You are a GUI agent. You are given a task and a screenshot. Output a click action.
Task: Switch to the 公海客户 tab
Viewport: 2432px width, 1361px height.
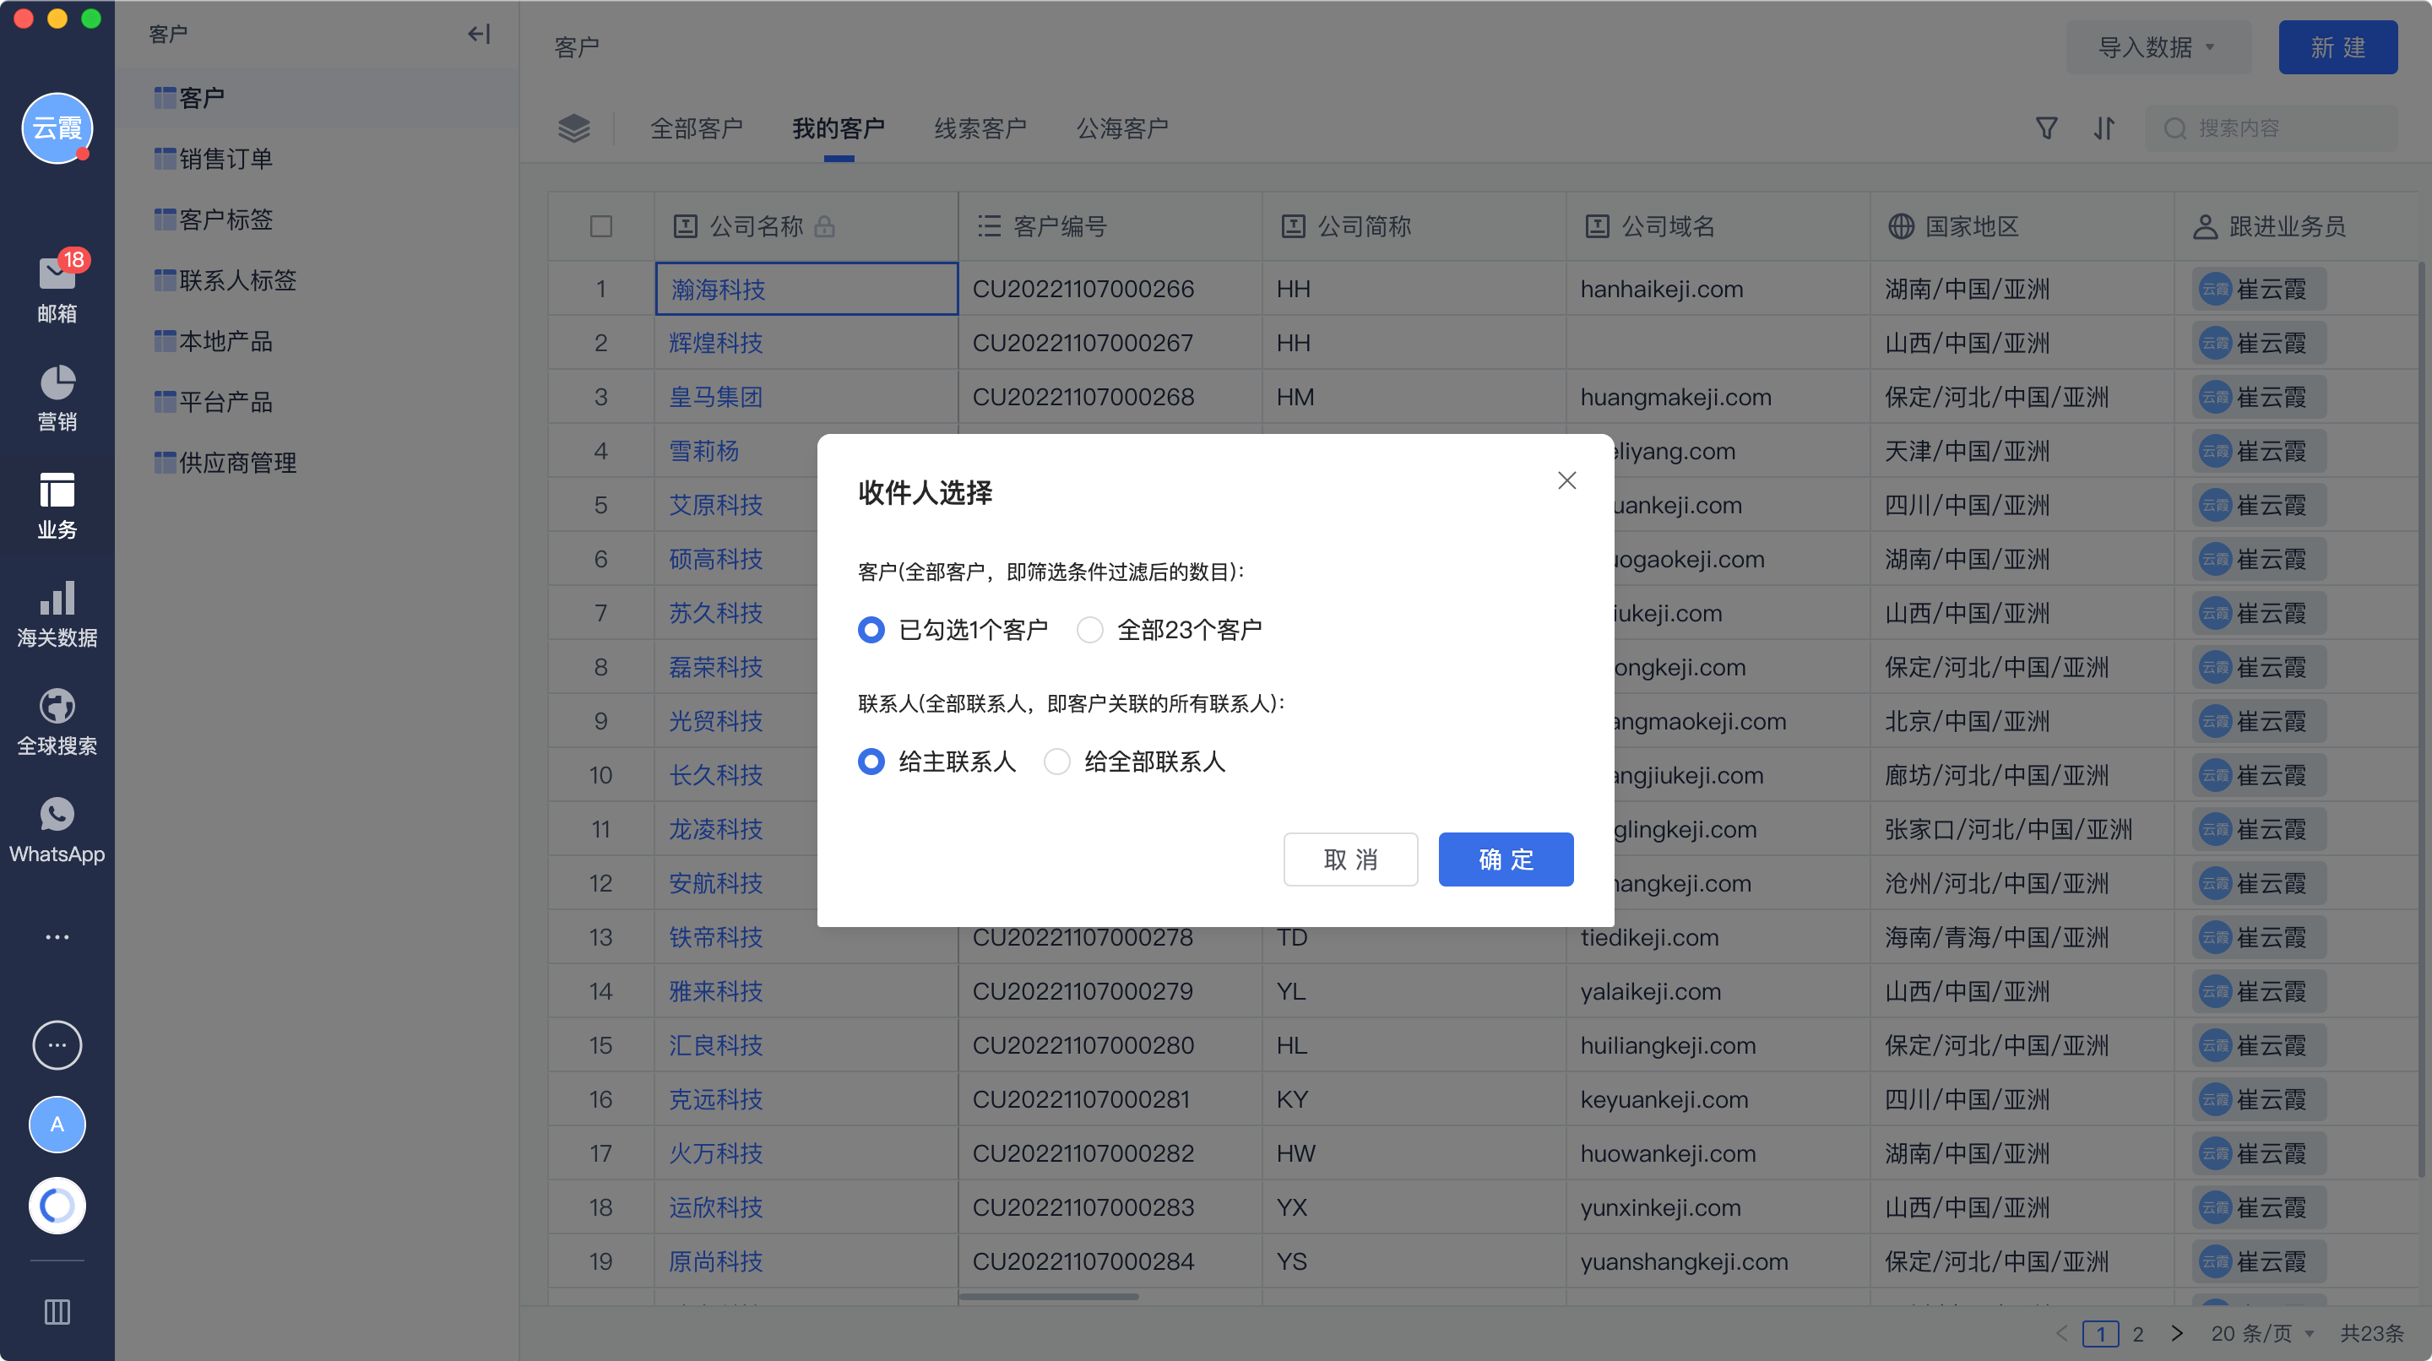(x=1121, y=128)
